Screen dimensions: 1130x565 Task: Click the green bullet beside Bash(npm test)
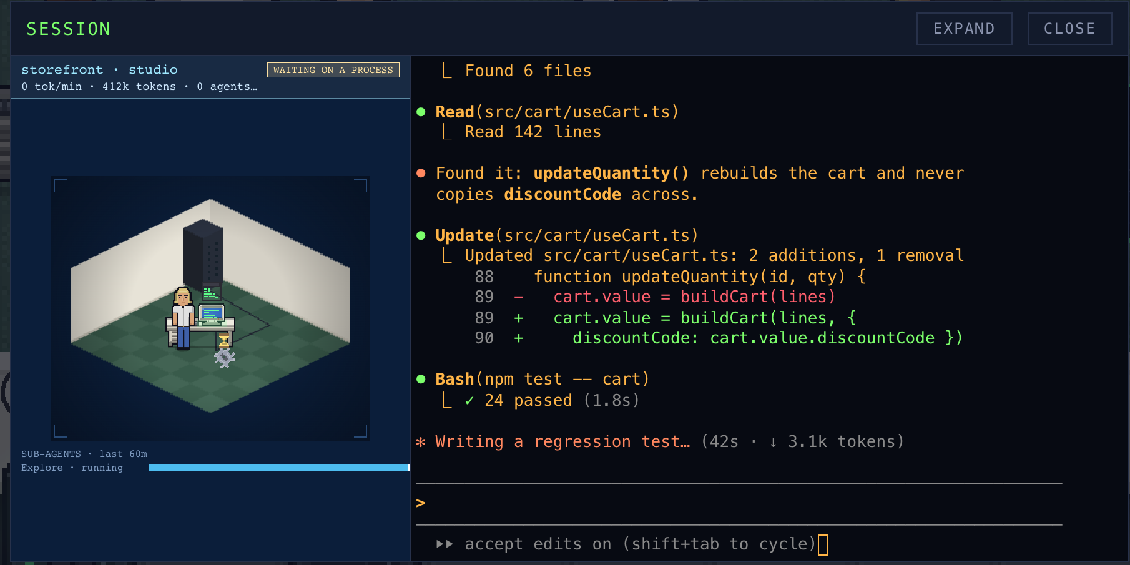(x=421, y=380)
